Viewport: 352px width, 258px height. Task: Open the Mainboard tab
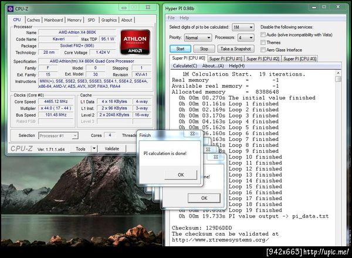[53, 20]
